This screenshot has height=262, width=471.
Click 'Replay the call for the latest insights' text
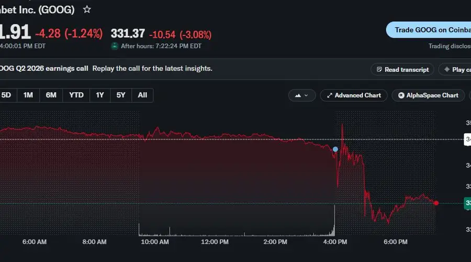(x=152, y=69)
